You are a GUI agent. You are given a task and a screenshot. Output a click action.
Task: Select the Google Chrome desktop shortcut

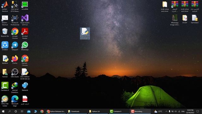15,34
